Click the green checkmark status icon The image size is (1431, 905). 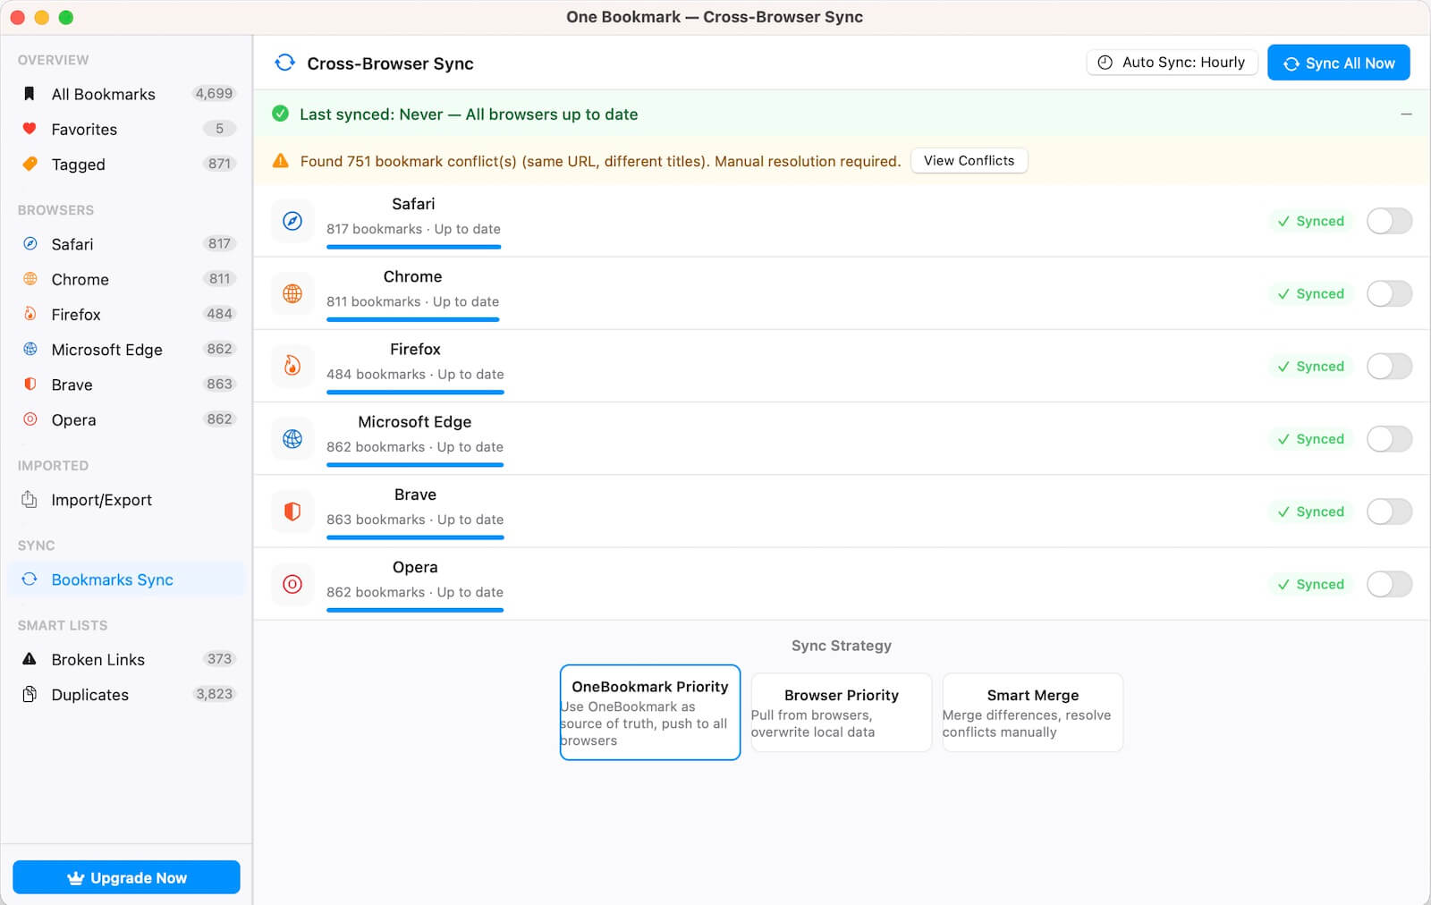[x=280, y=114]
